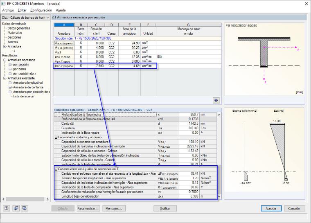Expand the por sección tree node
Viewport: 311px width, 223px height.
pyautogui.click(x=10, y=65)
